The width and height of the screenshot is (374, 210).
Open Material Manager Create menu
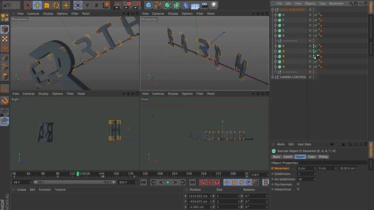point(22,190)
